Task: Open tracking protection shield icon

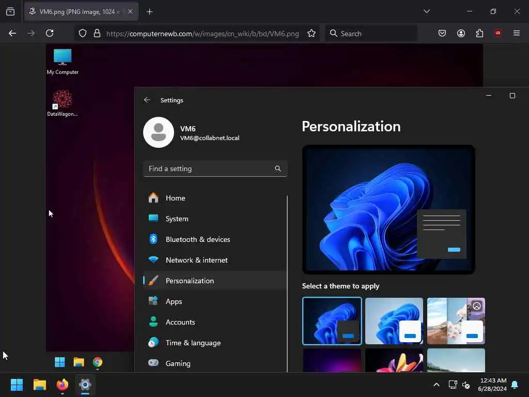Action: click(x=83, y=34)
